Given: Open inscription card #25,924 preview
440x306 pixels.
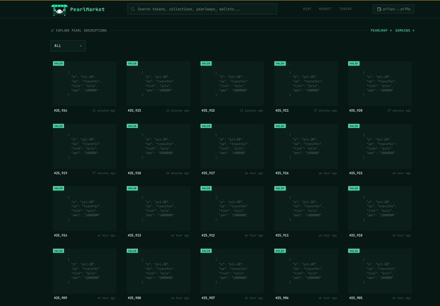Looking at the screenshot, I should (84, 83).
